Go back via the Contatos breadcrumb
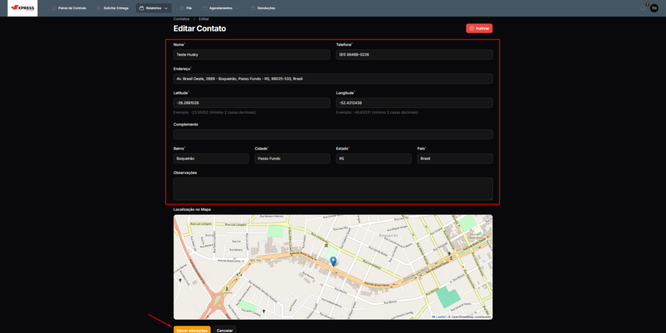Screen dimensions: 666x333 (181, 19)
